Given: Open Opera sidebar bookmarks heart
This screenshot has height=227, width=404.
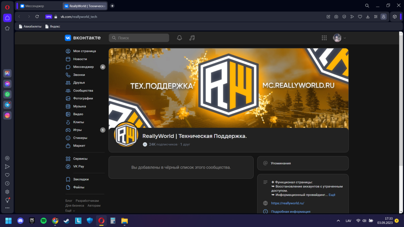Looking at the screenshot, I should click(x=7, y=175).
